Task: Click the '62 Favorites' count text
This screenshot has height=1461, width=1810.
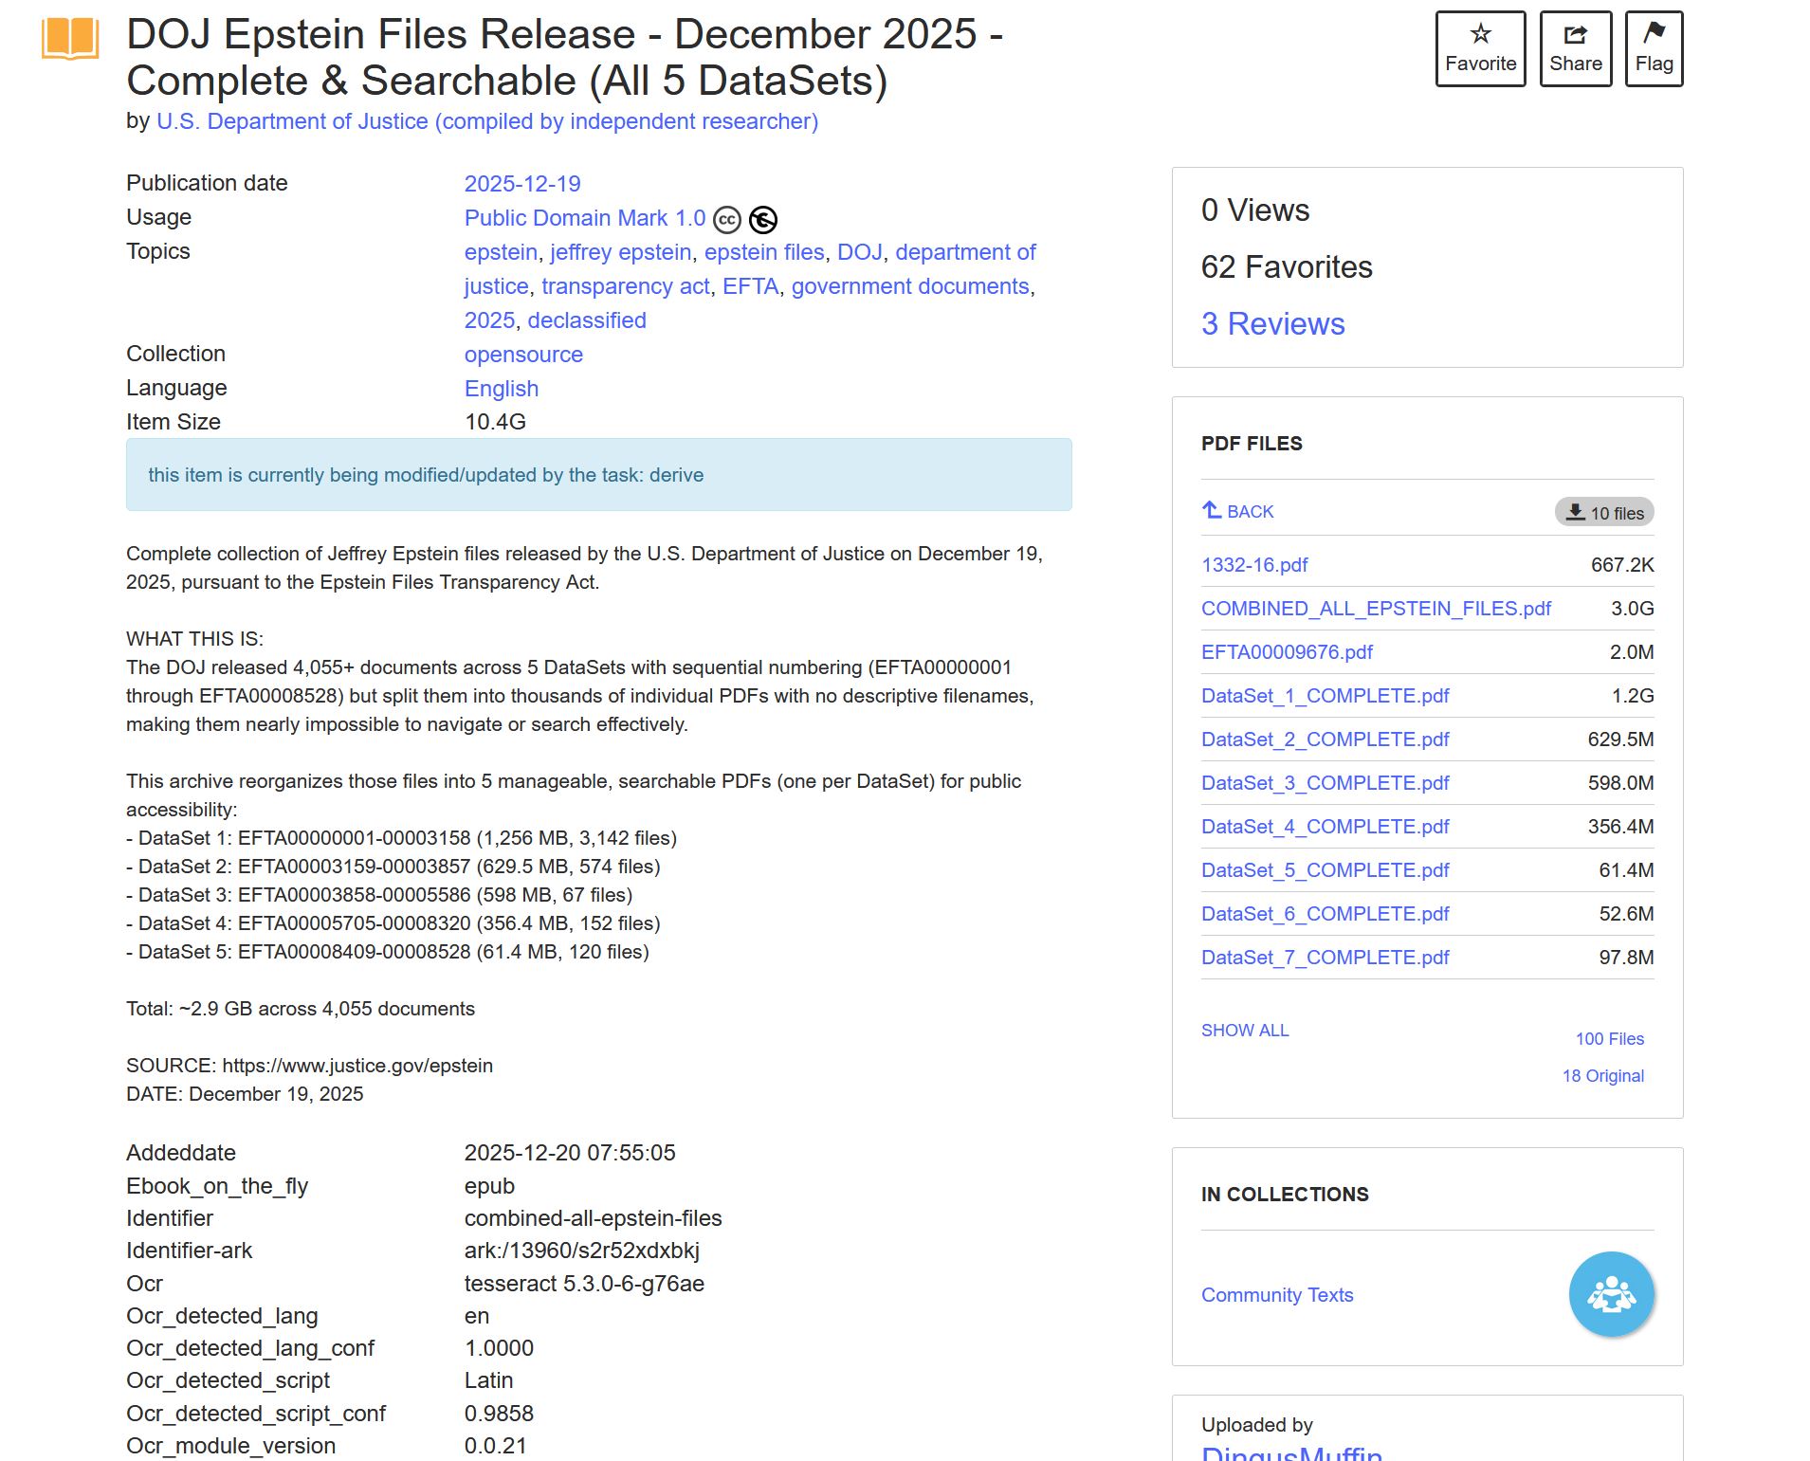Action: coord(1287,267)
